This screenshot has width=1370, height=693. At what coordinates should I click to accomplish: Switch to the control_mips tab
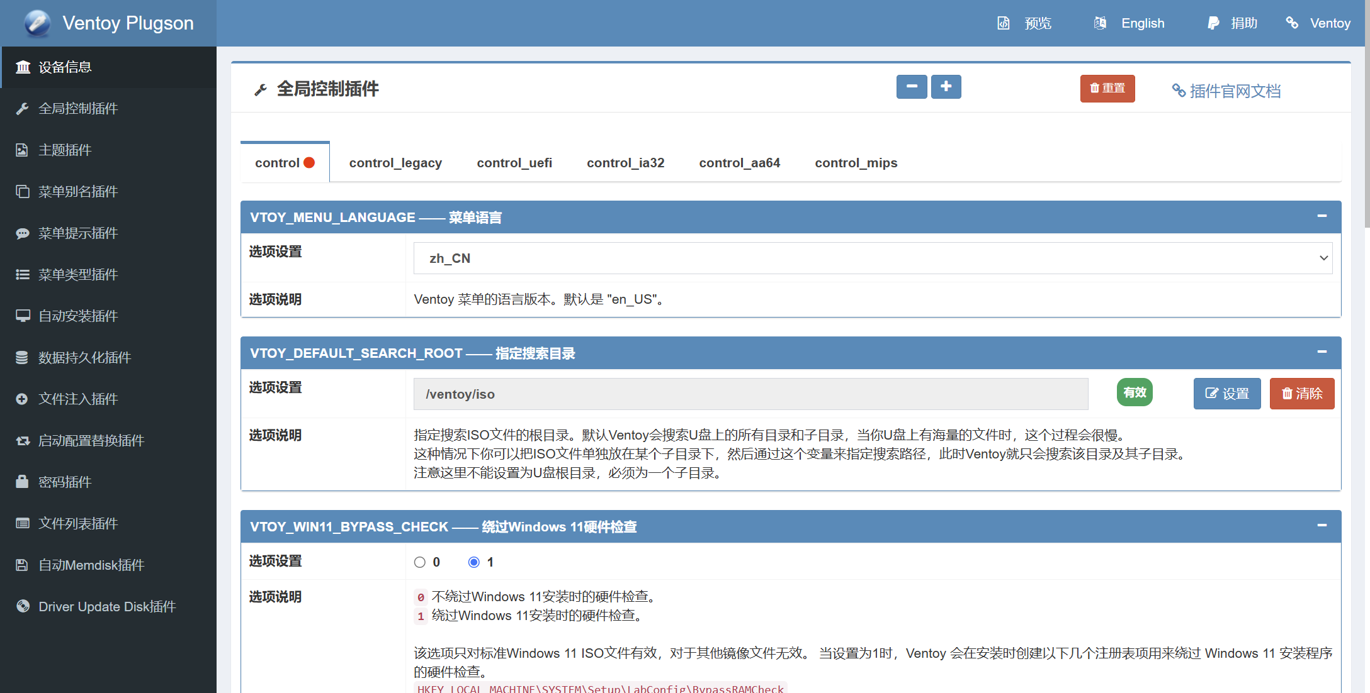pos(856,163)
